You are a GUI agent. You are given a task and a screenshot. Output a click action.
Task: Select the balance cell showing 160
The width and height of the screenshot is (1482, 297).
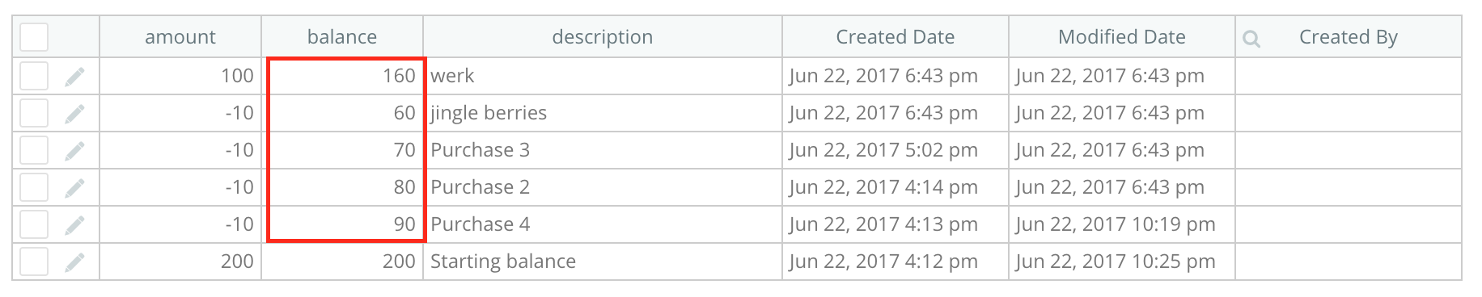coord(342,76)
